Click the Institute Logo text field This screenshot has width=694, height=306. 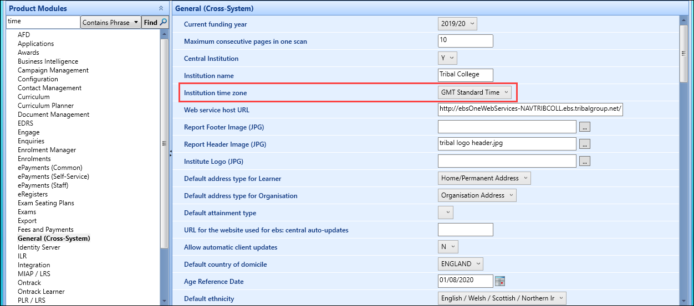(507, 161)
